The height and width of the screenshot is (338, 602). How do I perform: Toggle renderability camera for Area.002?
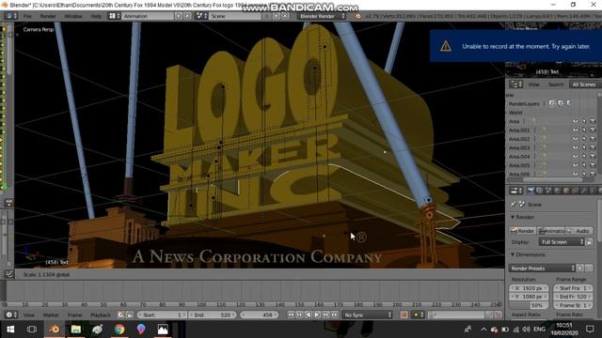click(593, 139)
